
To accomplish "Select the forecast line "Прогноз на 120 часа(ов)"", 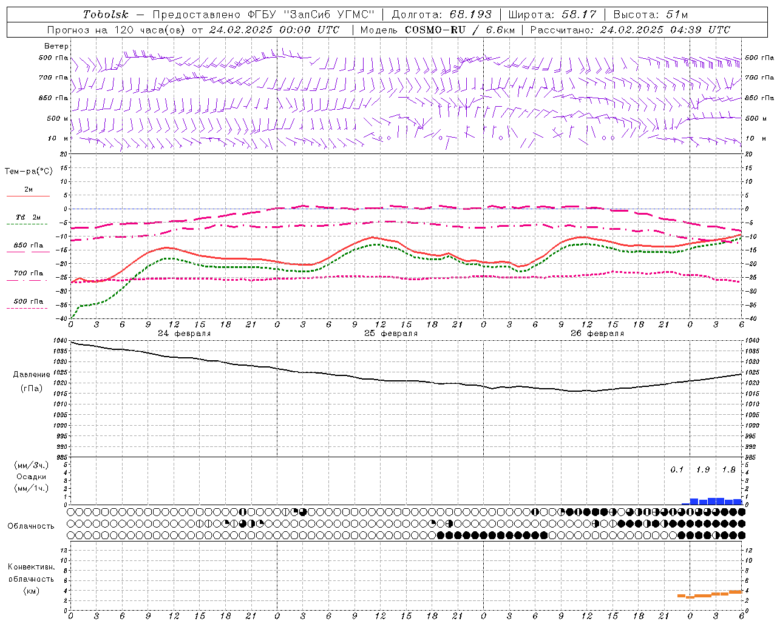I will click(116, 30).
